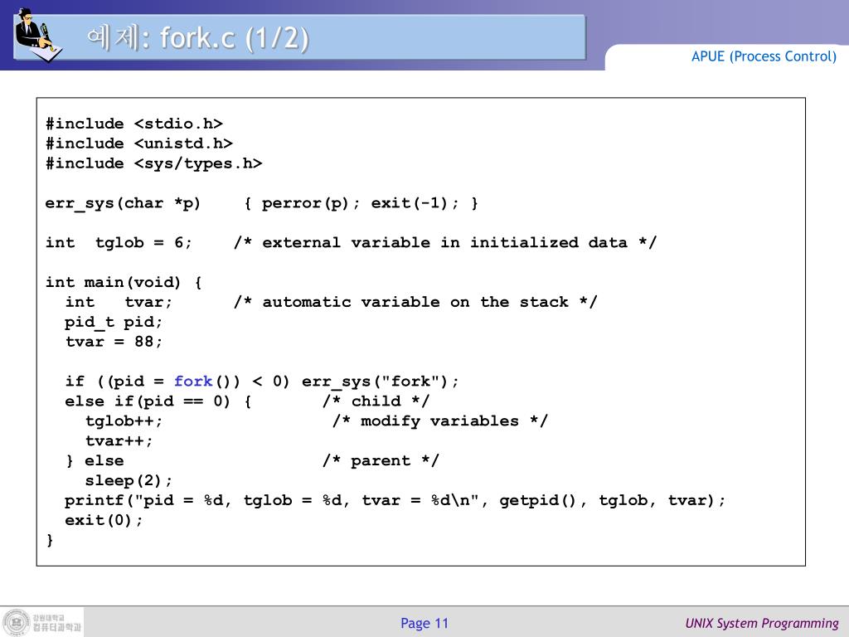Click 'int tglob = 6;' statement
This screenshot has height=637, width=849.
[119, 243]
